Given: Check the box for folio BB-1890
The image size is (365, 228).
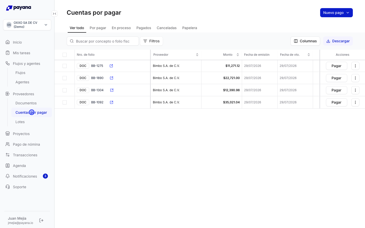Looking at the screenshot, I should (65, 78).
